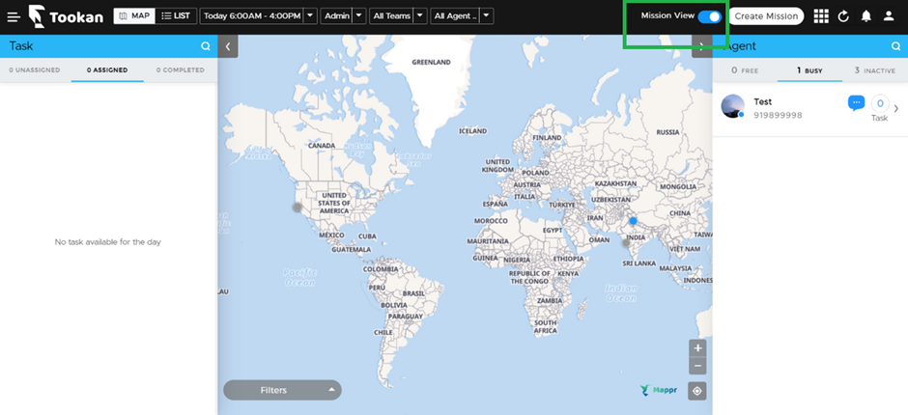Viewport: 908px width, 415px height.
Task: Open chat with agent Test
Action: tap(856, 103)
